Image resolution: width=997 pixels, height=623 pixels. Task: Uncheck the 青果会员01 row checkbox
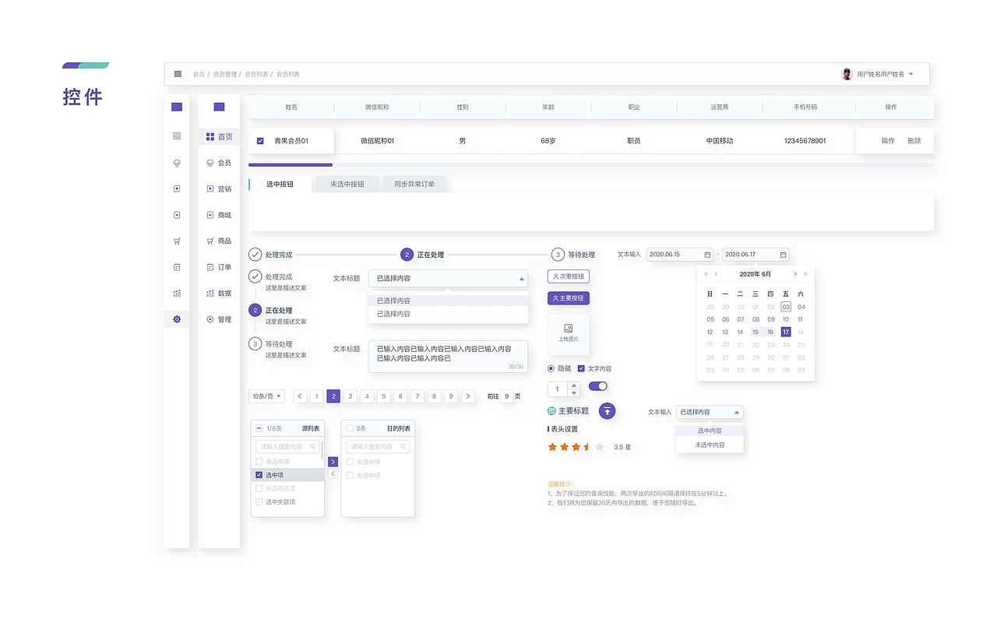click(260, 141)
